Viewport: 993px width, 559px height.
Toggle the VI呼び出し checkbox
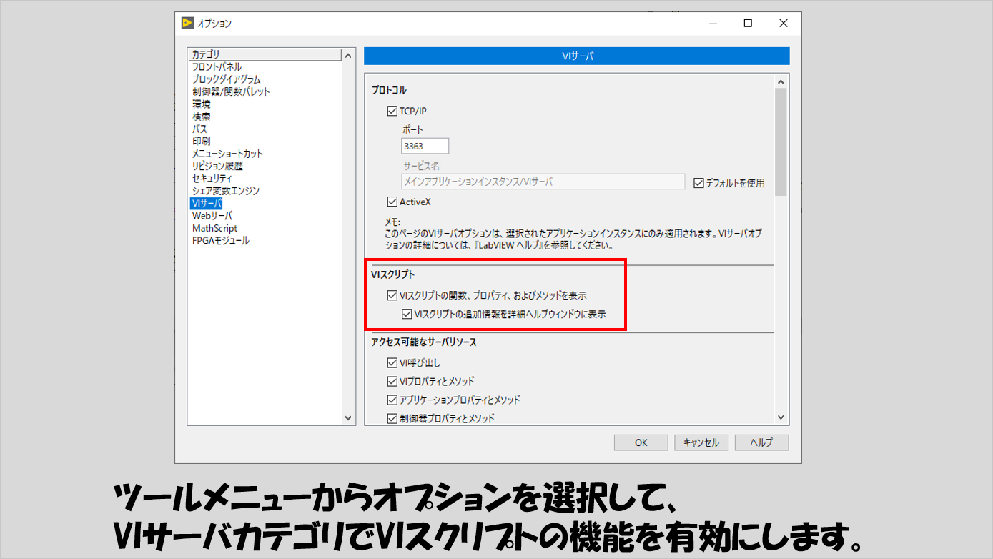coord(392,363)
